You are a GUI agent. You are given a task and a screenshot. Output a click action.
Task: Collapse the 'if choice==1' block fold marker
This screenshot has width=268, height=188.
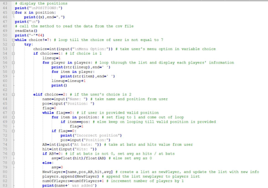tap(13, 53)
